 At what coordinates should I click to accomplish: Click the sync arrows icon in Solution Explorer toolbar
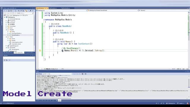[19, 11]
